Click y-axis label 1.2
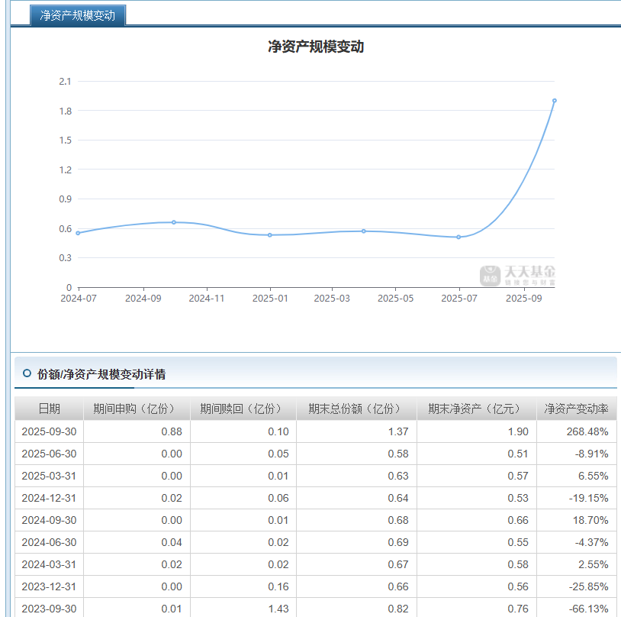This screenshot has width=621, height=617. [65, 170]
